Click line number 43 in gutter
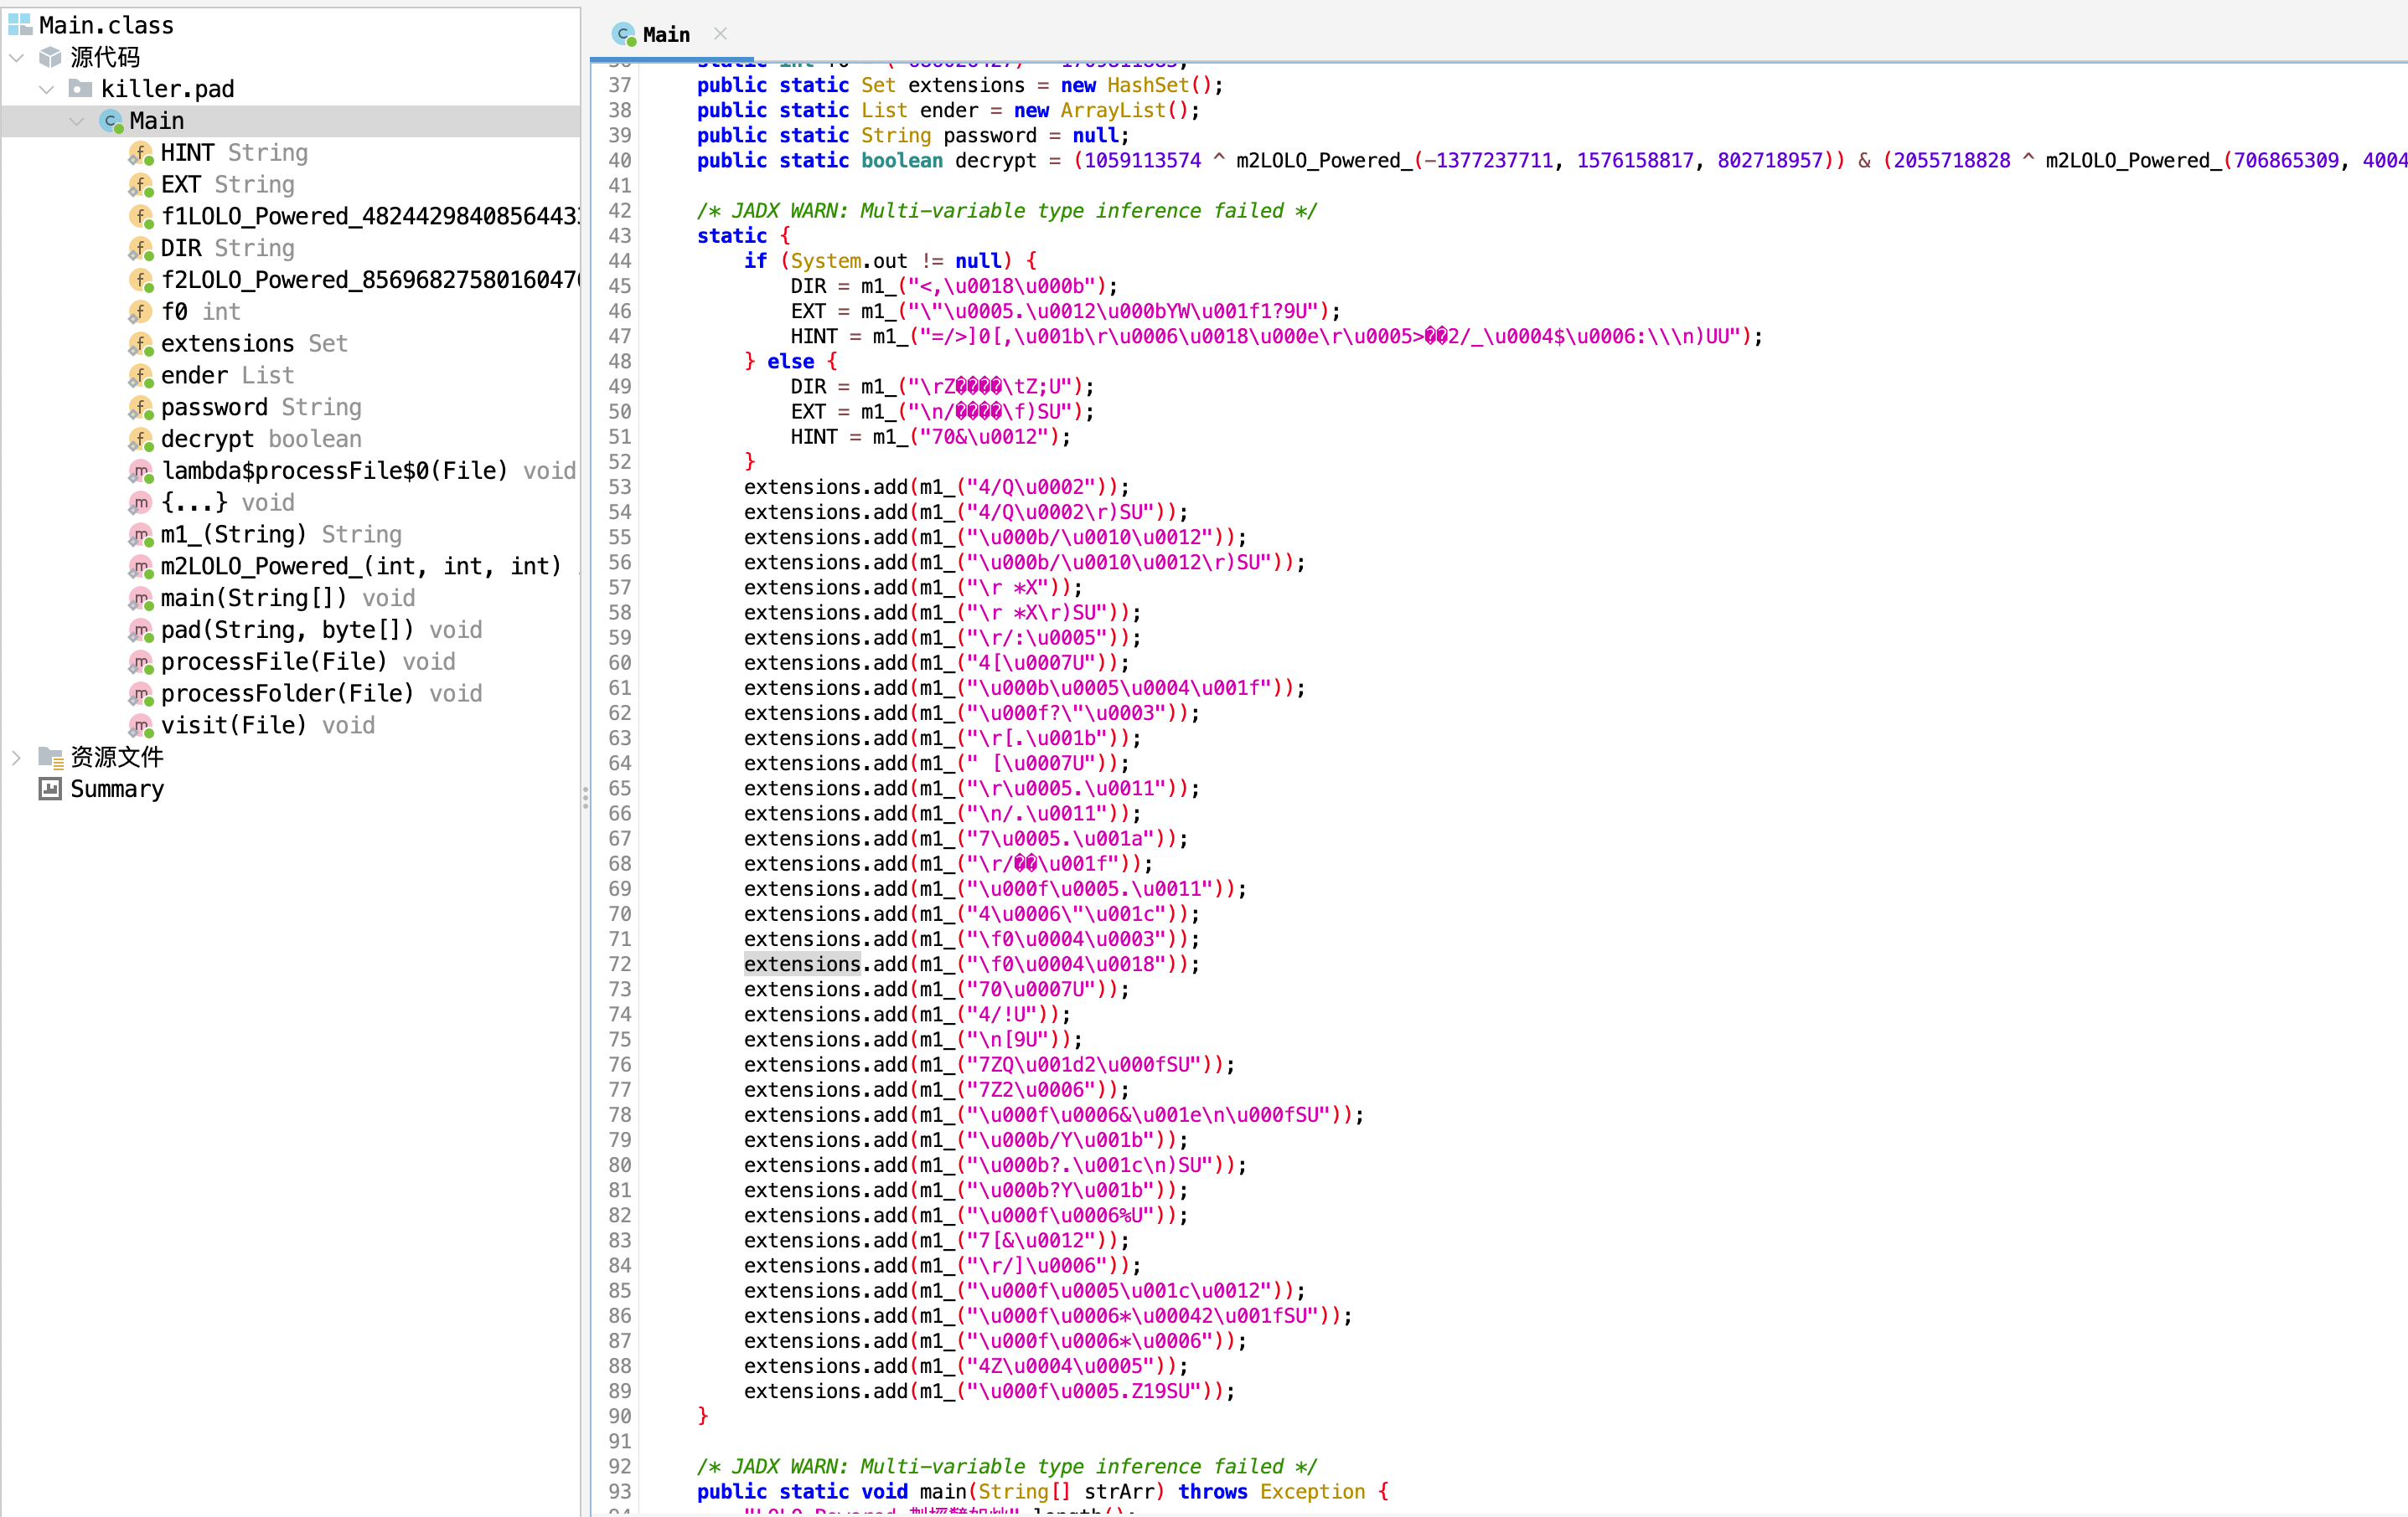Viewport: 2408px width, 1517px height. [x=620, y=236]
